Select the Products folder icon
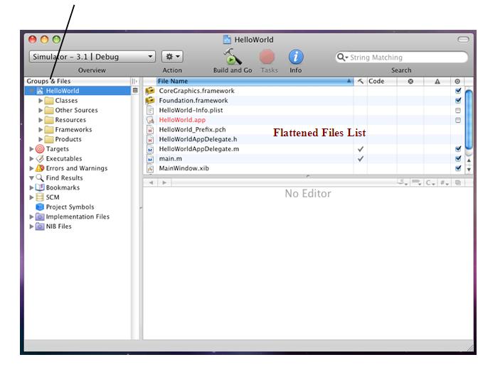This screenshot has width=478, height=367. point(49,139)
